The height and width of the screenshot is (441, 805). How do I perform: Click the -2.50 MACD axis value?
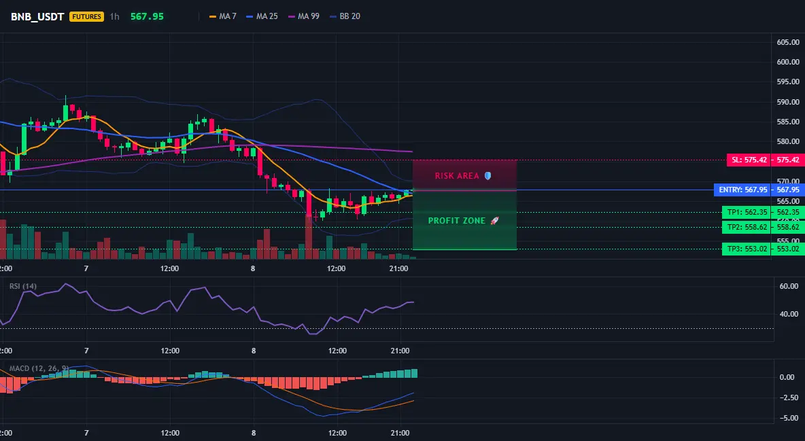click(788, 398)
